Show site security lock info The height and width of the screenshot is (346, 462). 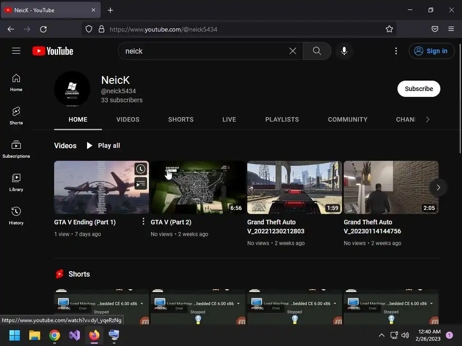click(102, 29)
